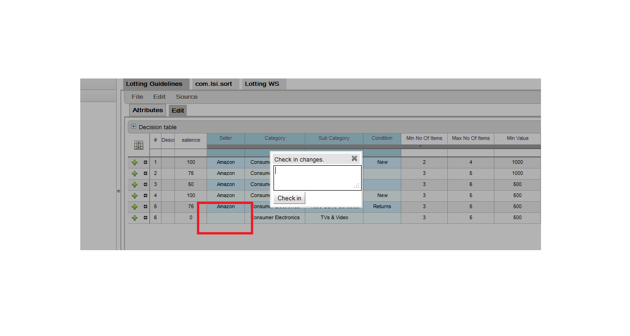The width and height of the screenshot is (630, 336).
Task: Click the green plus icon on row 1
Action: 135,162
